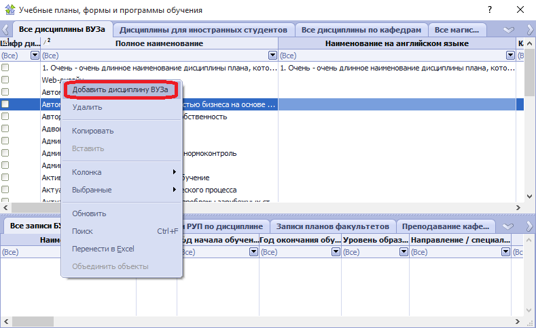Switch to 'Преподавание кафе...' tab

pyautogui.click(x=446, y=227)
